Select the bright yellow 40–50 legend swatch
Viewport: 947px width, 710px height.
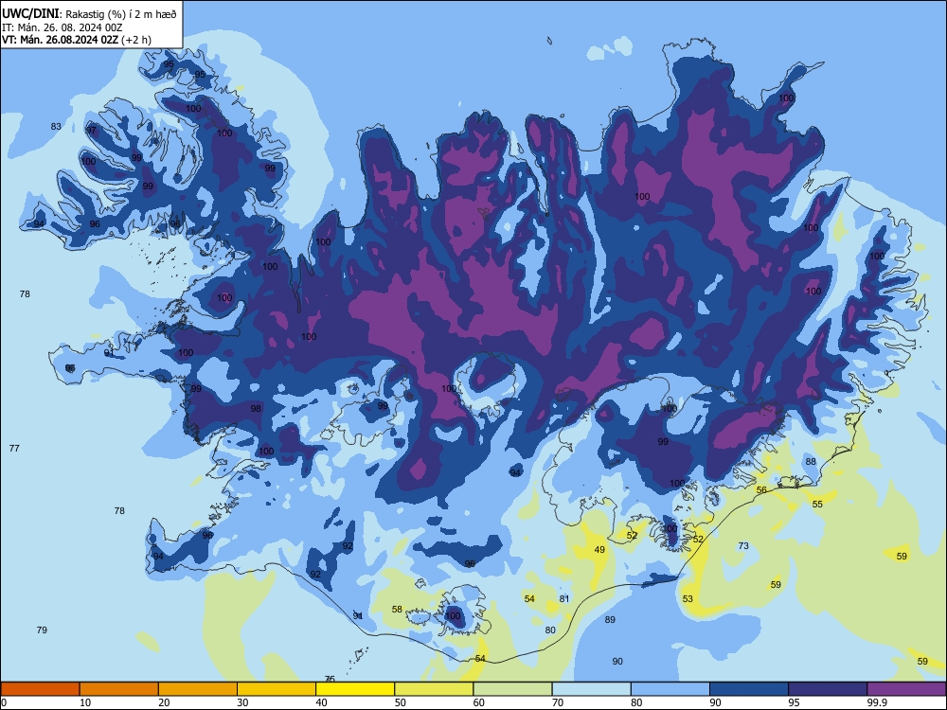(x=355, y=689)
